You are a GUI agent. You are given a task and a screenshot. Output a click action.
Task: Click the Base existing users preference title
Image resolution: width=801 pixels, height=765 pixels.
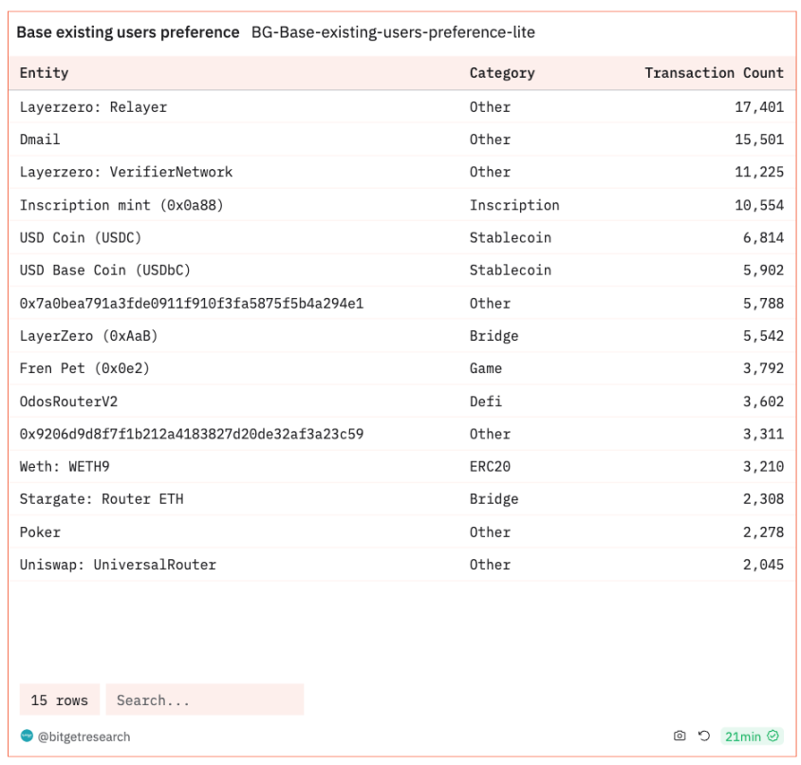pyautogui.click(x=128, y=32)
